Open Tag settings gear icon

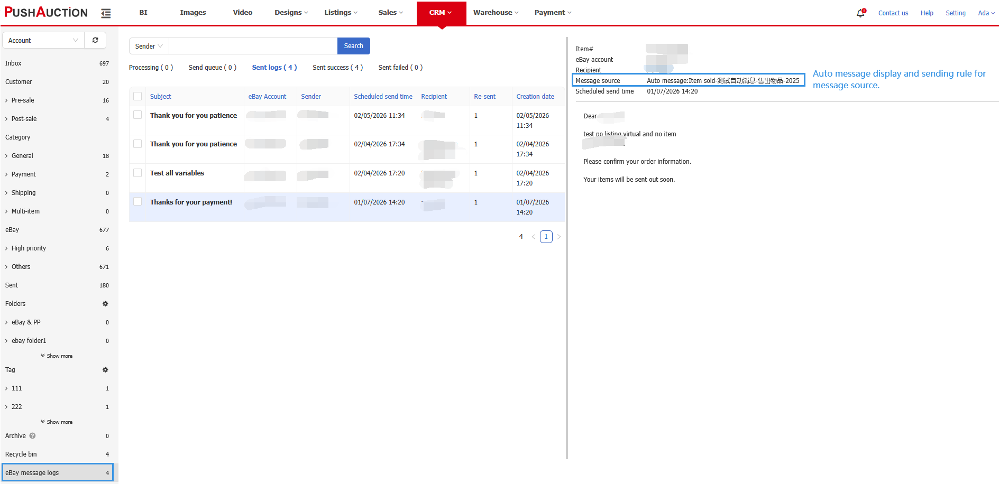click(105, 370)
